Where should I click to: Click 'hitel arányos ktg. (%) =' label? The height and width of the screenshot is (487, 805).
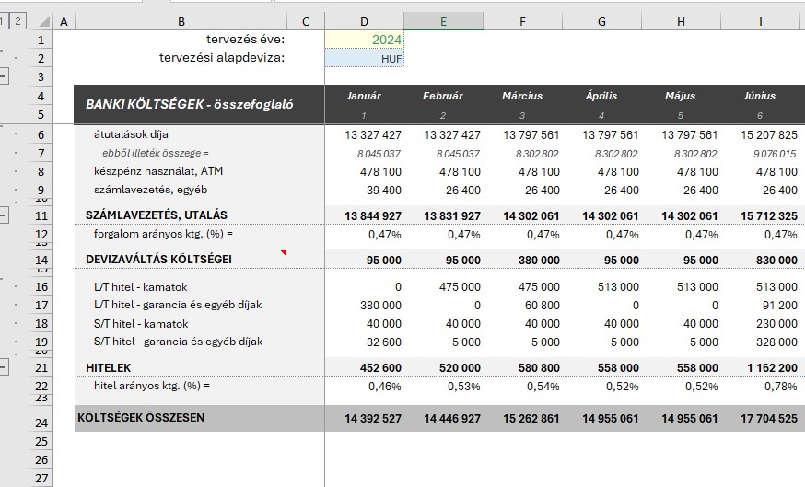click(x=151, y=386)
